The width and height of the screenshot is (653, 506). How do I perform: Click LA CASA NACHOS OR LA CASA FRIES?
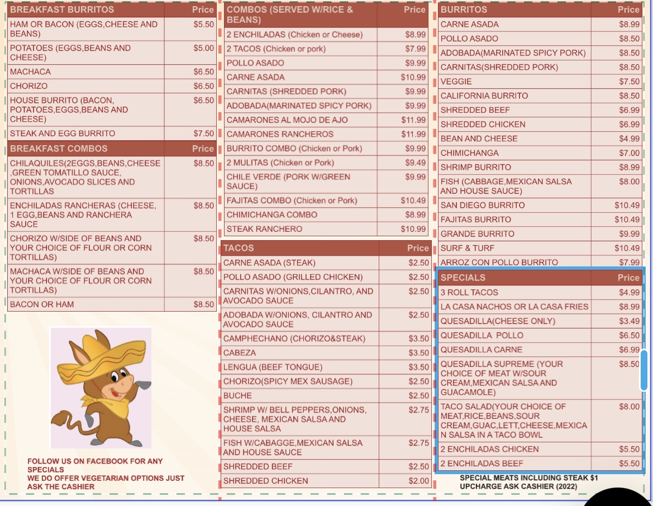point(514,307)
